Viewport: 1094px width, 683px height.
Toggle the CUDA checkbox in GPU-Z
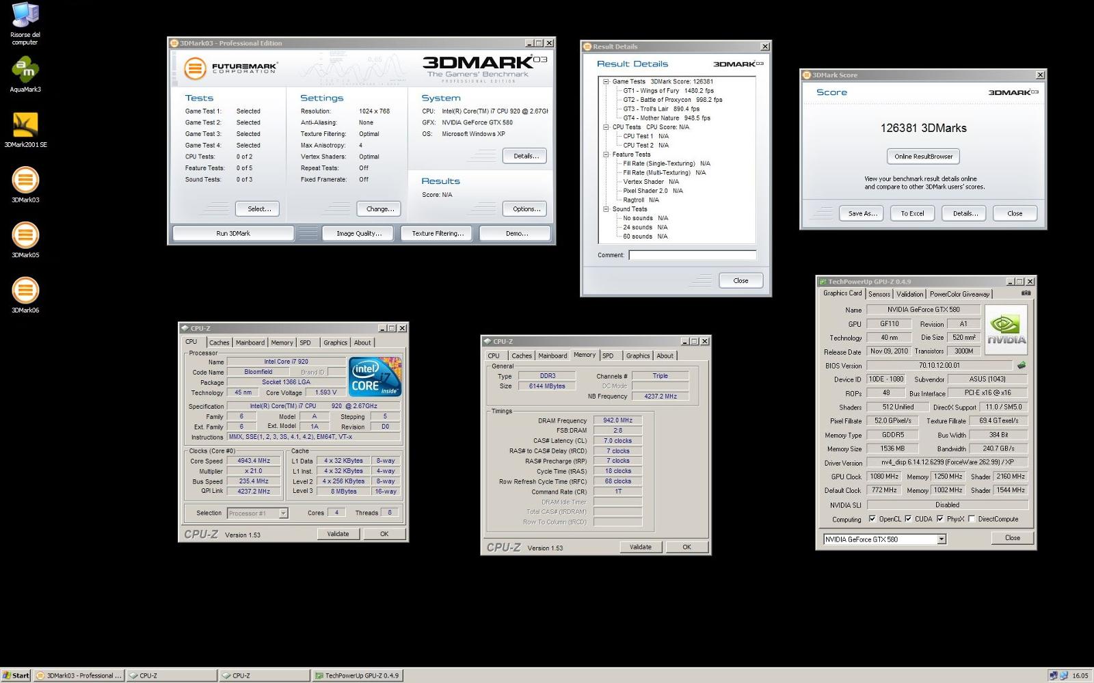point(908,519)
